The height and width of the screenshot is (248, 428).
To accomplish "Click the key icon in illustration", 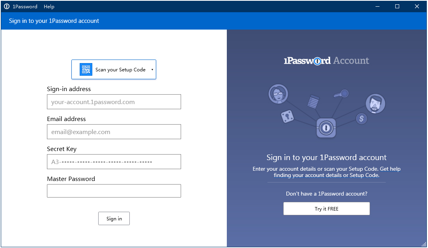I will pyautogui.click(x=341, y=94).
